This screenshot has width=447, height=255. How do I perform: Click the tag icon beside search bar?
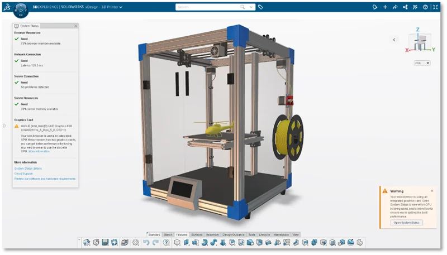tap(260, 7)
